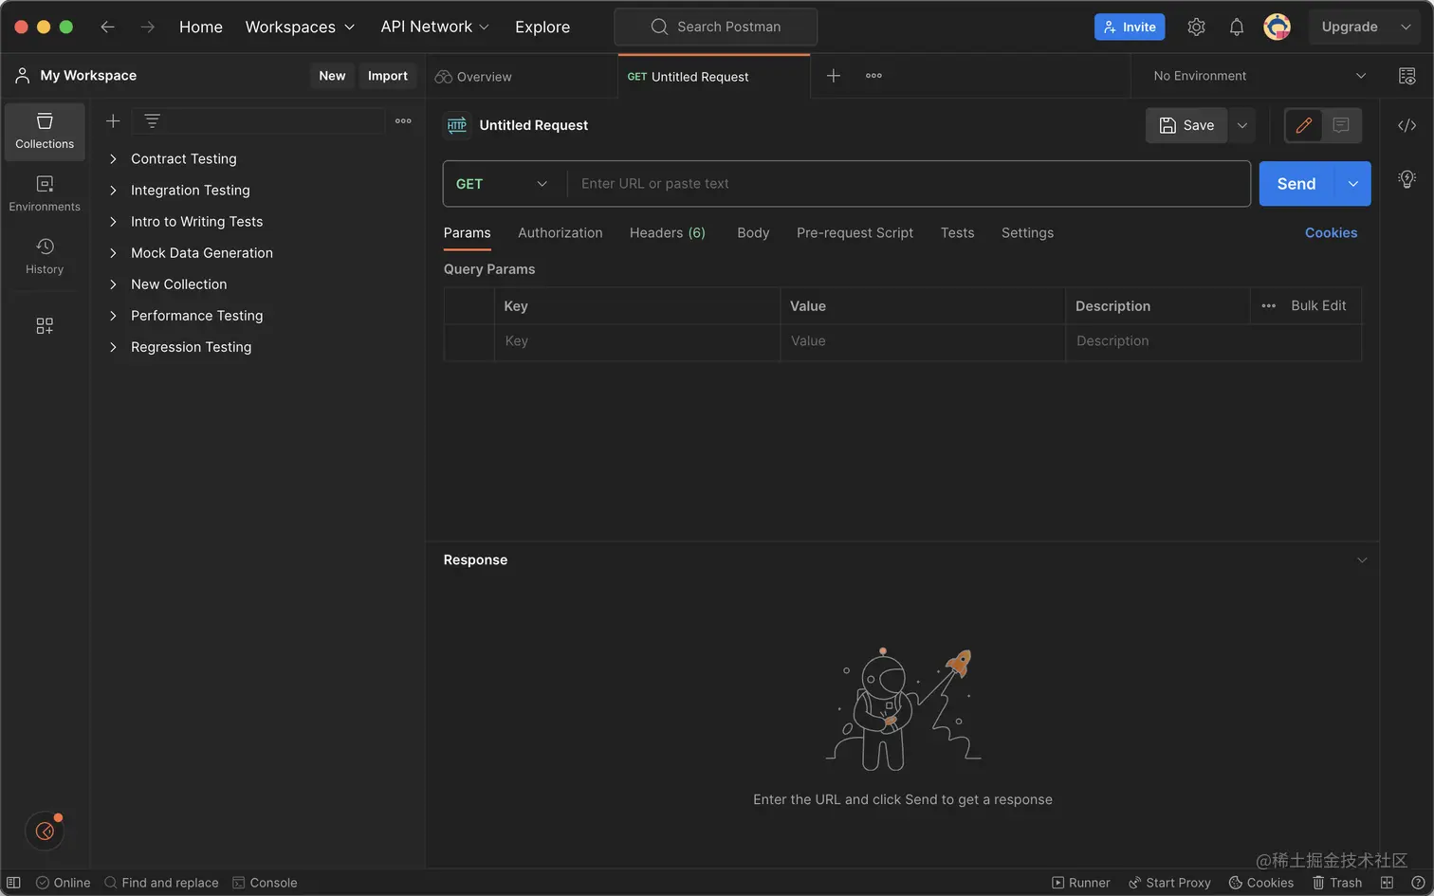Enable the pencil edit mode toggle
Viewport: 1434px width, 896px height.
(1304, 125)
